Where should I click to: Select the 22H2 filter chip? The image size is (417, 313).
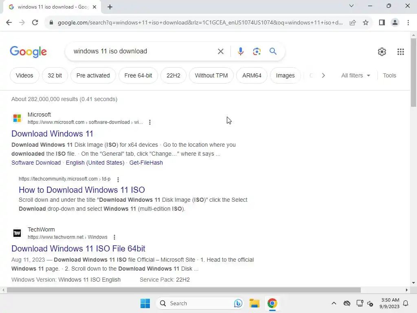click(x=173, y=75)
